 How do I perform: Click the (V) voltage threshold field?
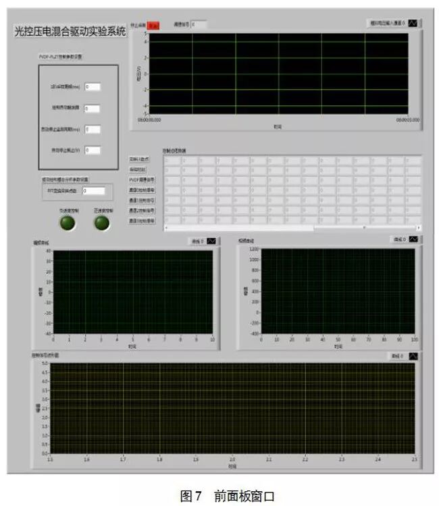[93, 151]
